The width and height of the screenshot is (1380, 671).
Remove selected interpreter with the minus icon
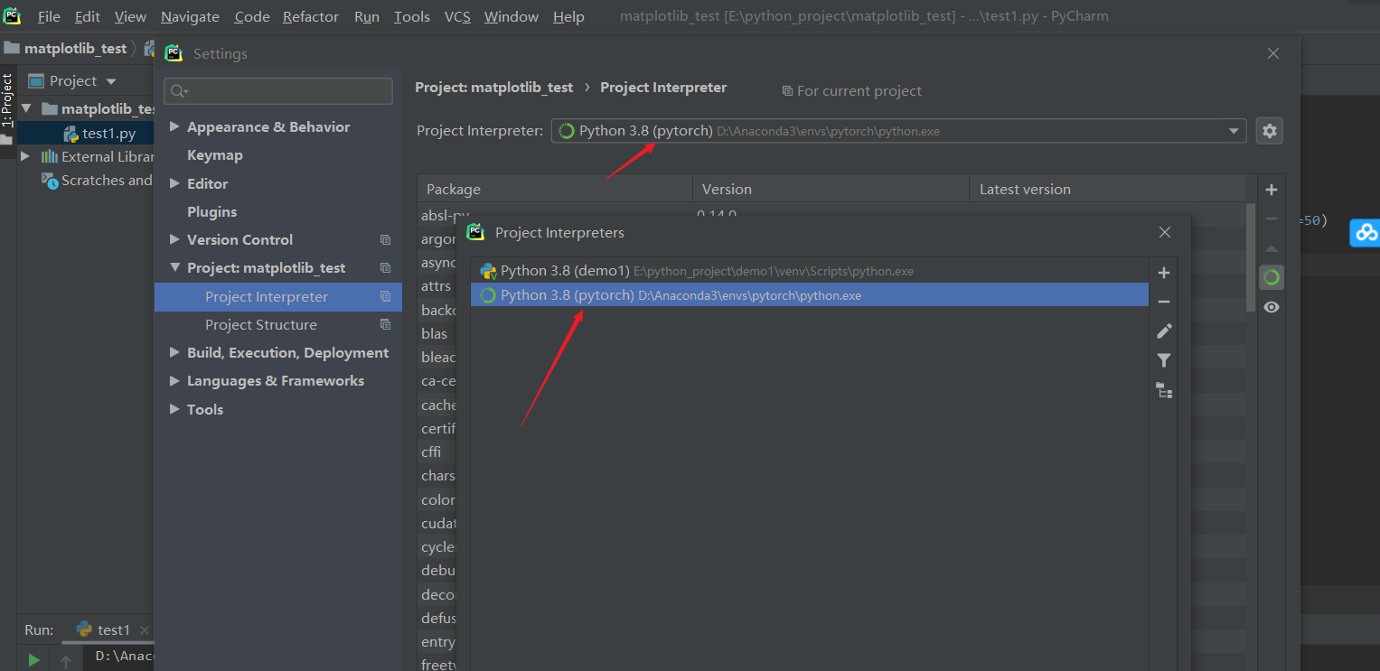(x=1164, y=302)
